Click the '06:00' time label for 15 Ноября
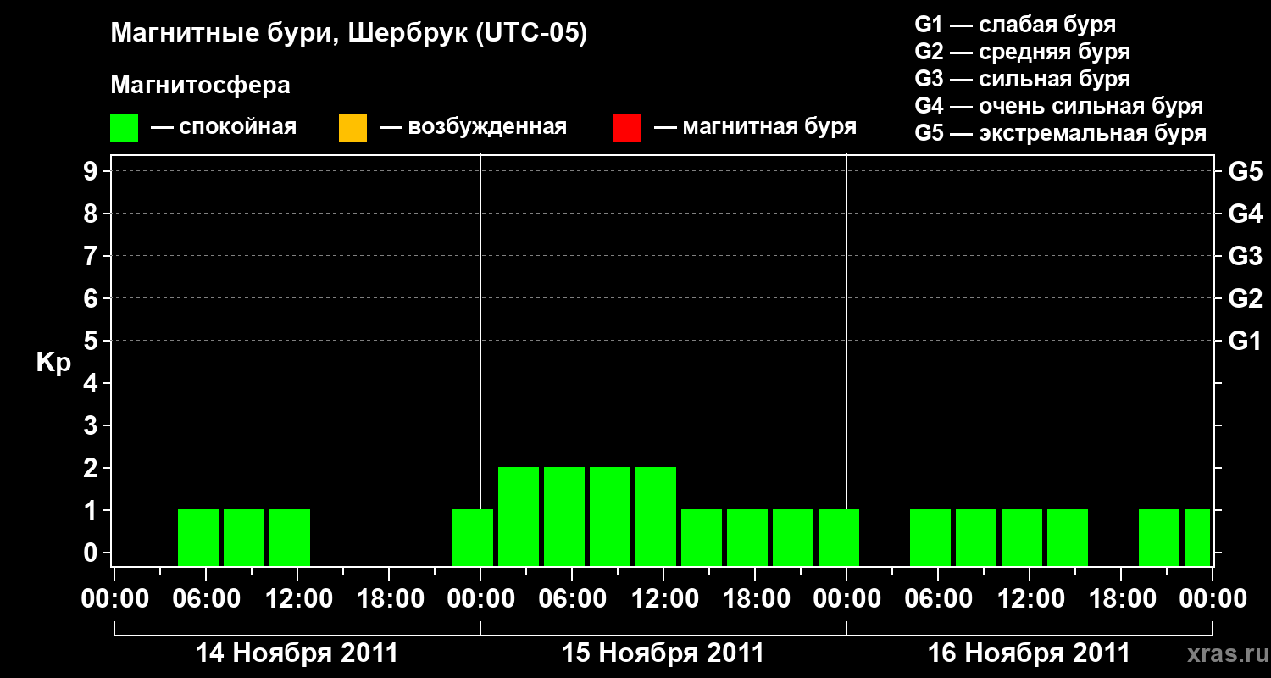Viewport: 1271px width, 678px height. pyautogui.click(x=572, y=599)
